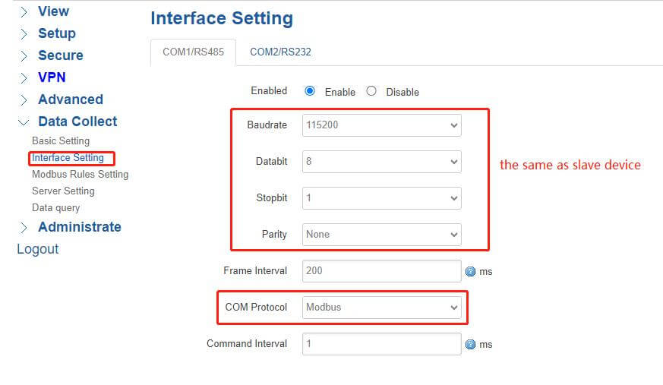This screenshot has width=663, height=385.
Task: Switch to the COM1/RS485 tab
Action: point(193,52)
